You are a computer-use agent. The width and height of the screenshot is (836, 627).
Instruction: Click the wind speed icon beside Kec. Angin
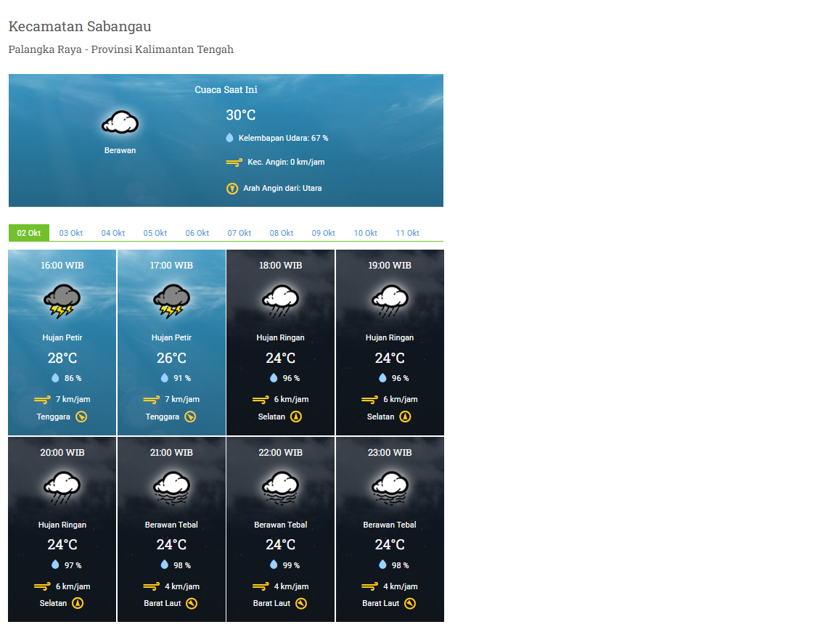pyautogui.click(x=234, y=162)
